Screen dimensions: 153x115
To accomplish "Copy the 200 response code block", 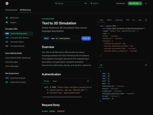I will [x=146, y=65].
